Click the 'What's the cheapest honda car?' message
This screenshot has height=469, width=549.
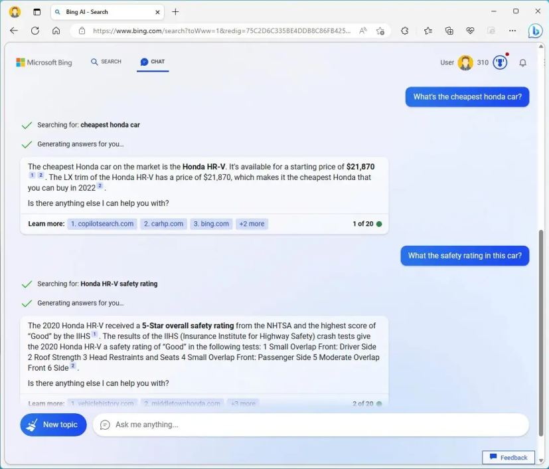[x=467, y=97]
